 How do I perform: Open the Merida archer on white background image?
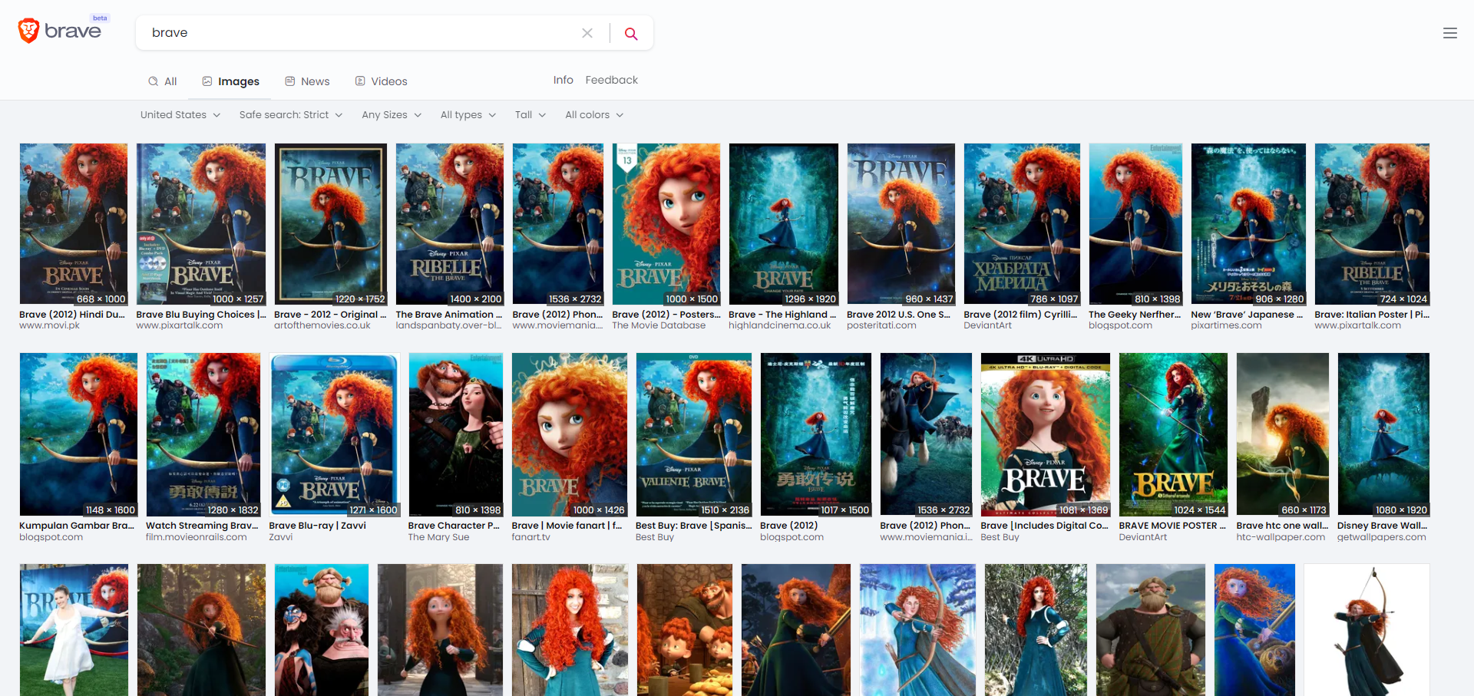coord(1367,630)
